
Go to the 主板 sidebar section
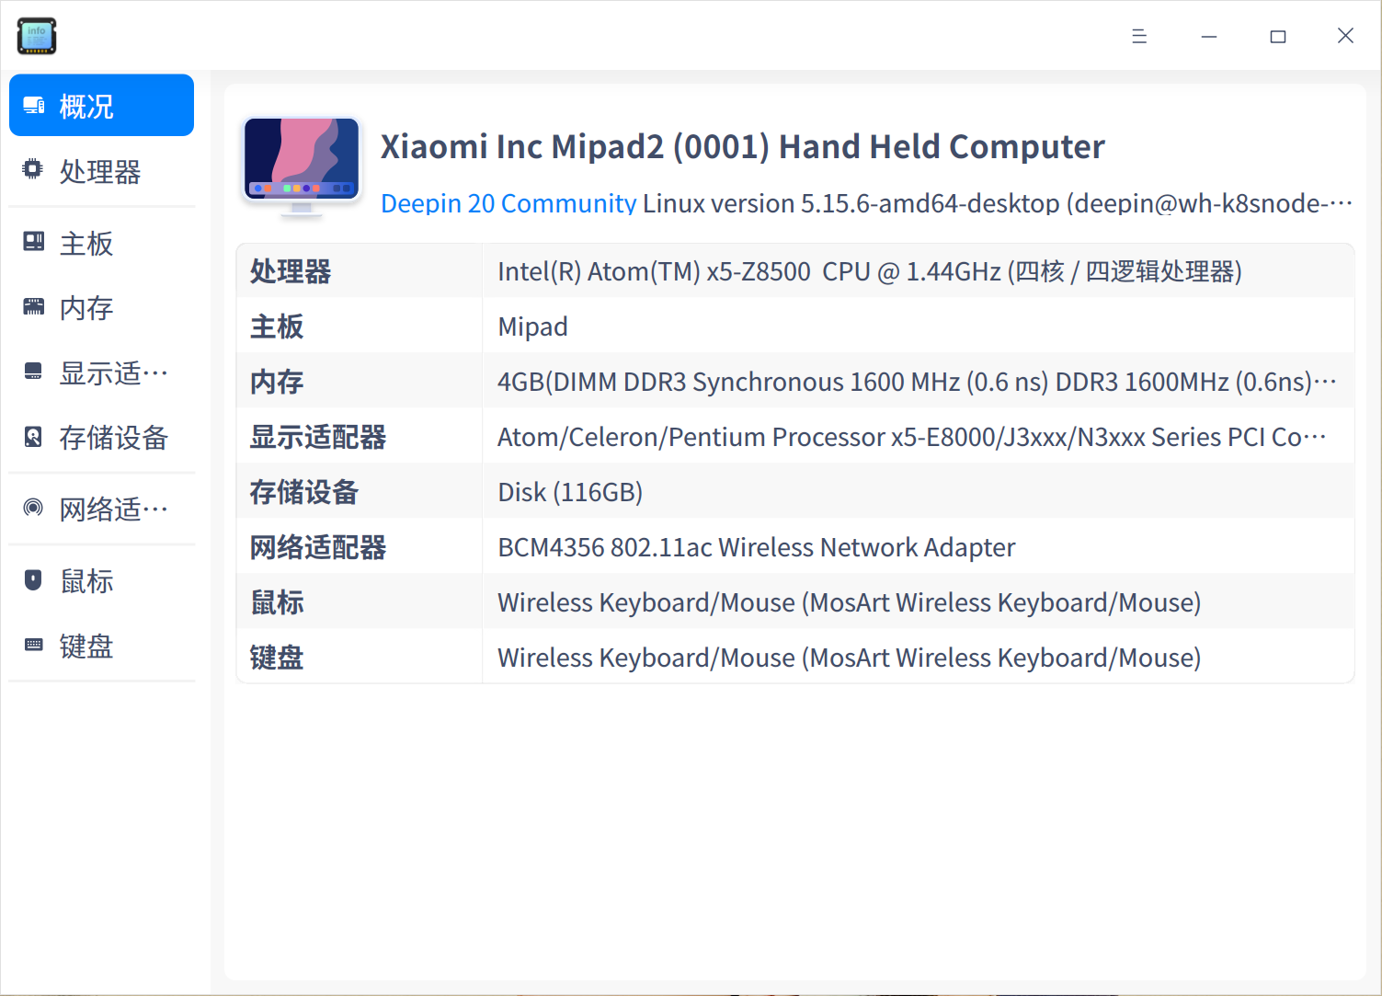[101, 243]
